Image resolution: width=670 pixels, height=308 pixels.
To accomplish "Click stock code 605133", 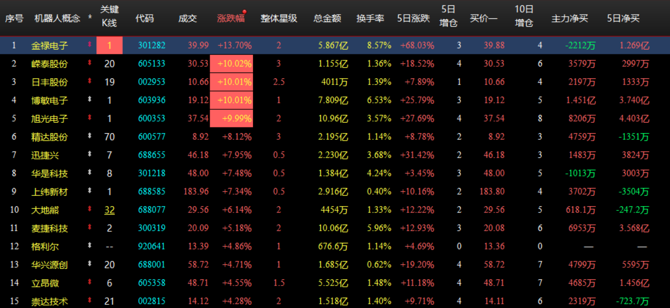I will pos(152,64).
